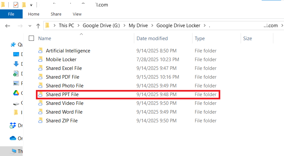284x156 pixels.
Task: Switch to the Share ribbon tab
Action: 56,14
